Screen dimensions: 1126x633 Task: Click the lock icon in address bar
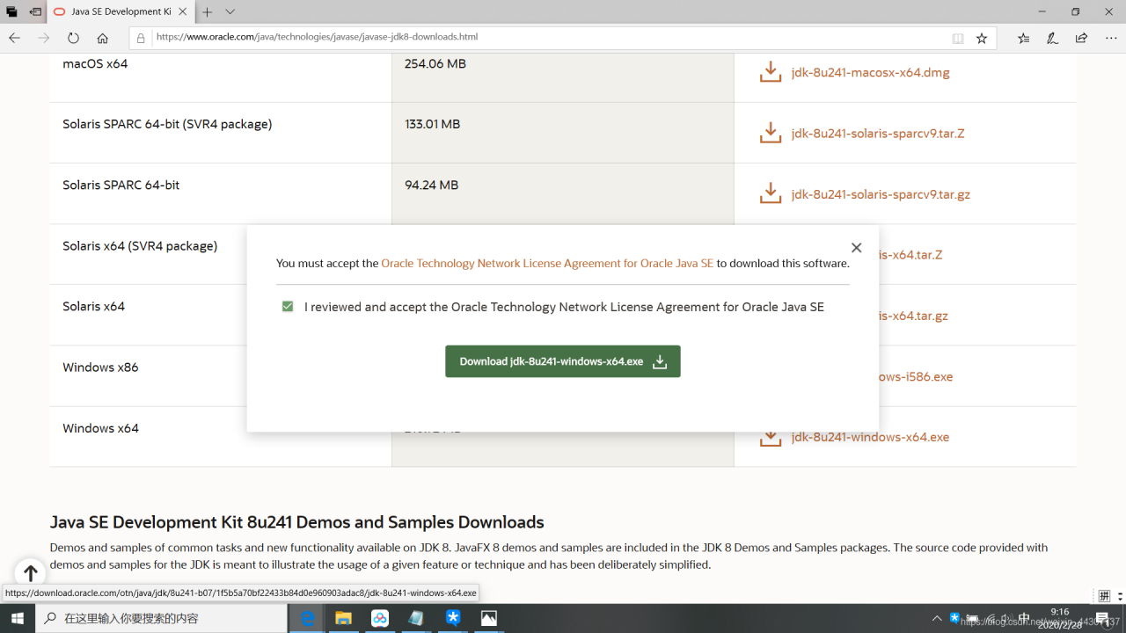click(x=141, y=38)
